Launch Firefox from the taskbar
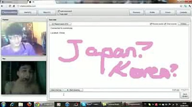Viewport: 192px width, 107px height. click(x=29, y=104)
